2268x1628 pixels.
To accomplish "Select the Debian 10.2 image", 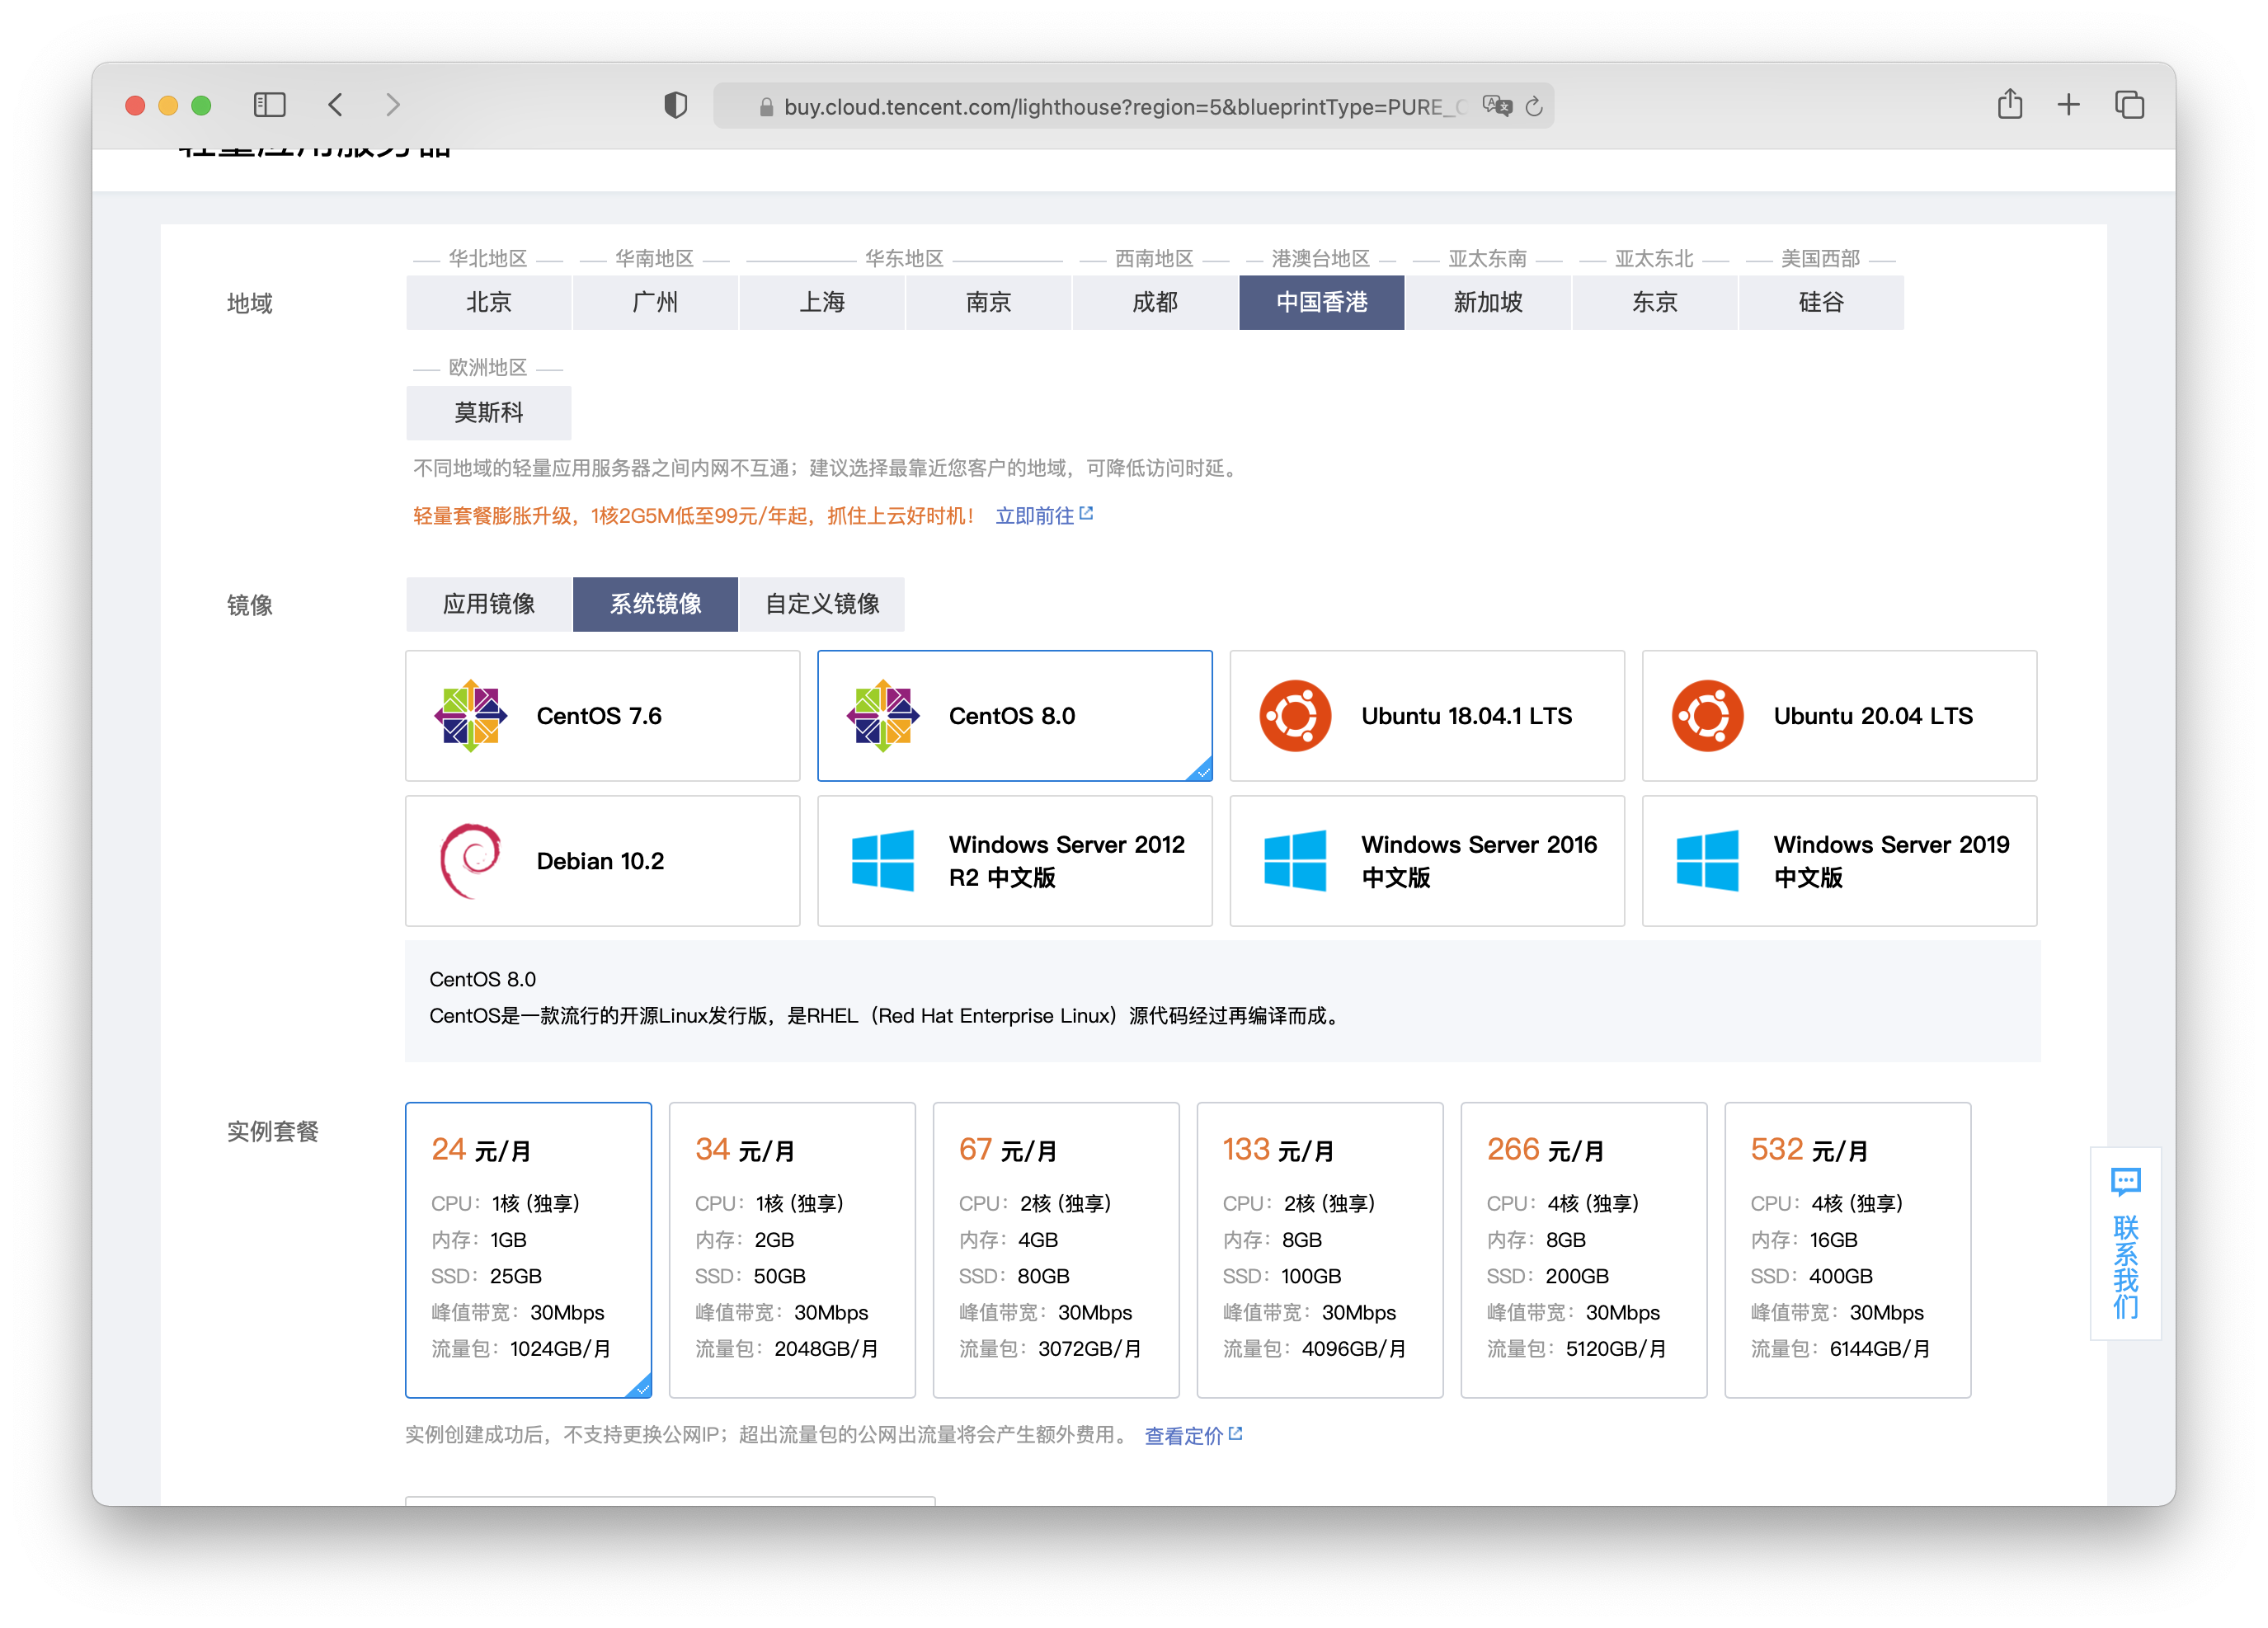I will (x=602, y=861).
